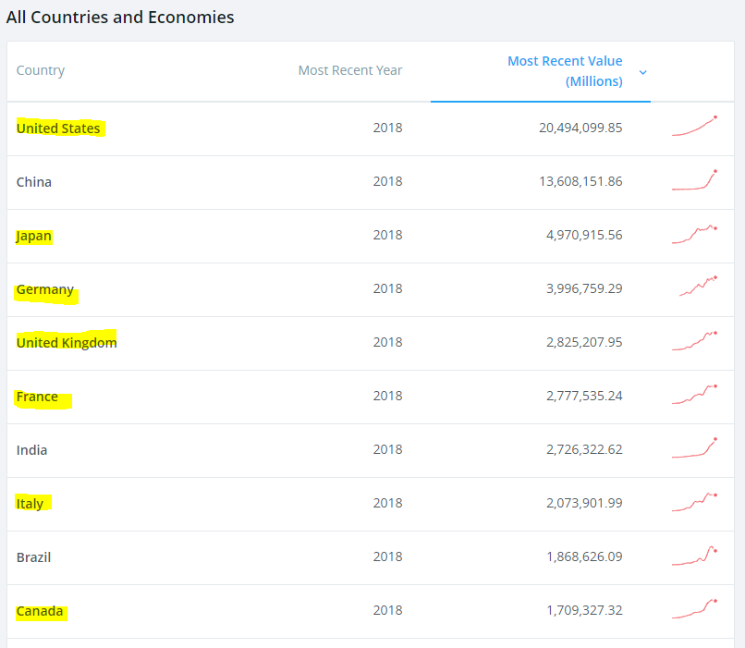The image size is (745, 648).
Task: Select the Brazil country link
Action: (x=33, y=557)
